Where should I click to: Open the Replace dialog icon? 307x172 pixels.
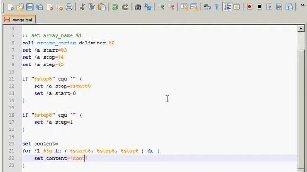(148, 7)
